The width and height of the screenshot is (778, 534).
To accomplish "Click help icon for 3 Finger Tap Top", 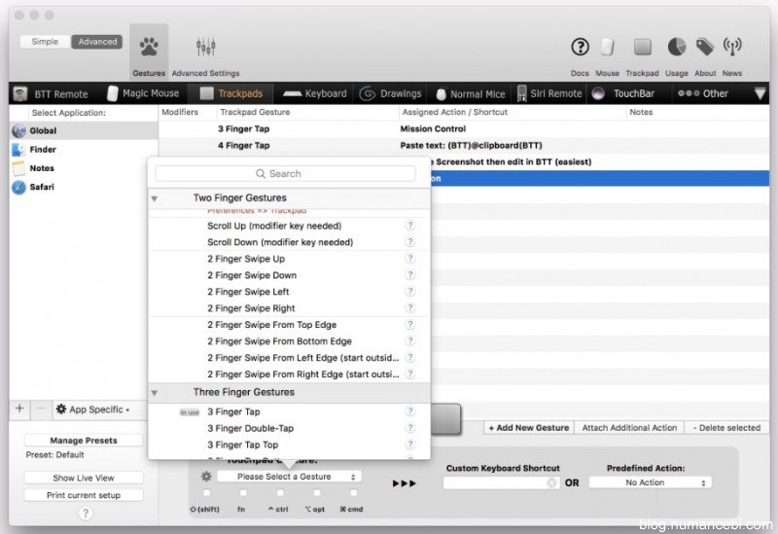I will pos(409,445).
